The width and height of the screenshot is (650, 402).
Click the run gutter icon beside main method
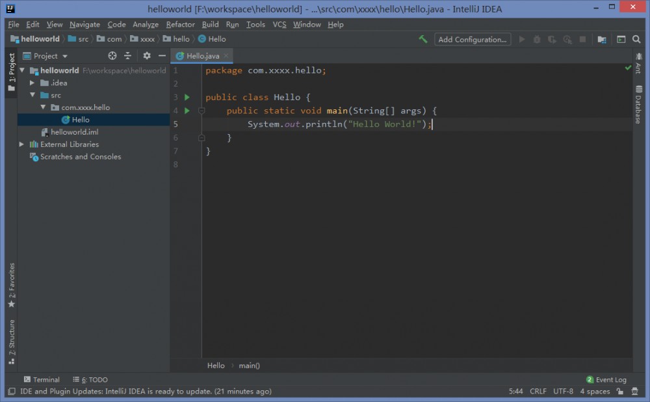[x=187, y=110]
